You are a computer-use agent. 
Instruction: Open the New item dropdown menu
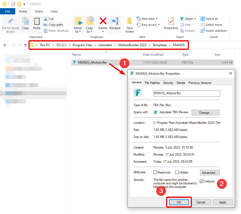(148, 19)
